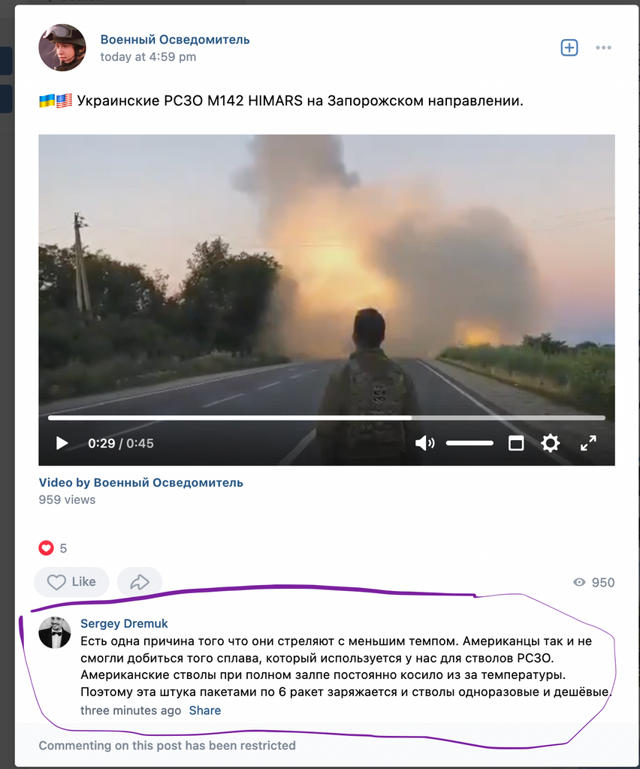Expand video to fullscreen
The image size is (640, 769).
pos(588,443)
